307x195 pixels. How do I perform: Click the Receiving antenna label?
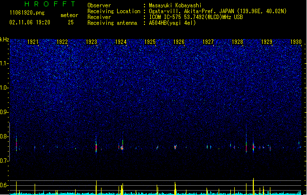point(112,23)
